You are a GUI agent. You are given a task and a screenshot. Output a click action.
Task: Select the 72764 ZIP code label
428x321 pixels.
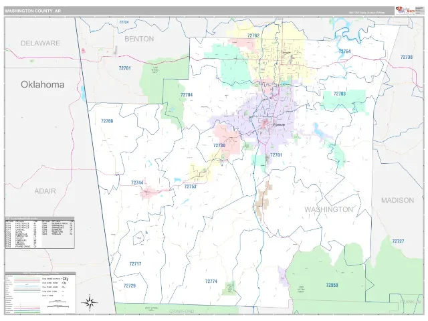click(344, 51)
